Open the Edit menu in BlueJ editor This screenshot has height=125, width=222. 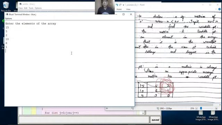(25, 8)
